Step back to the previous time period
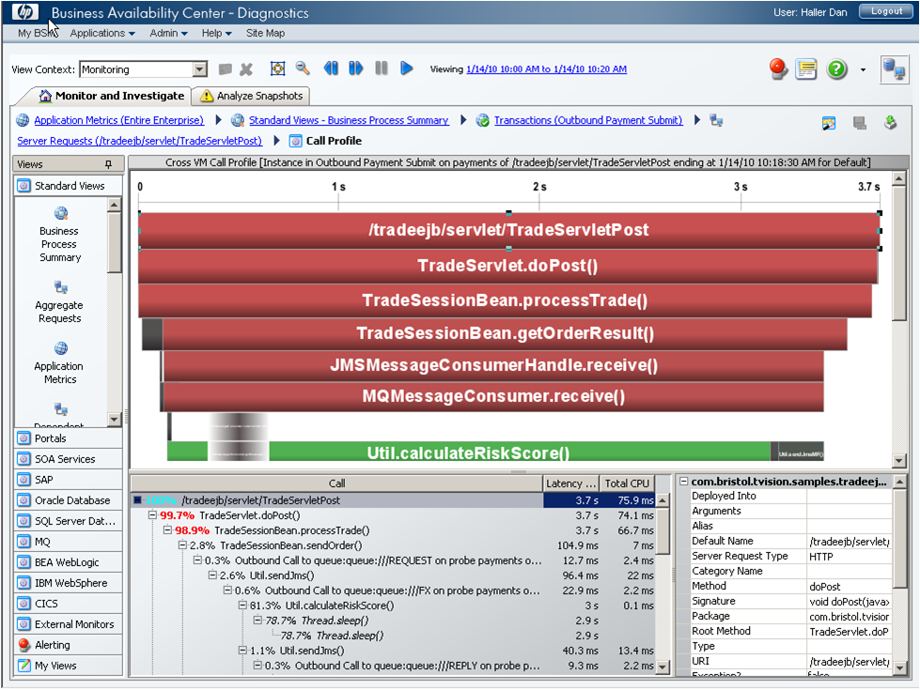This screenshot has height=690, width=920. [331, 69]
